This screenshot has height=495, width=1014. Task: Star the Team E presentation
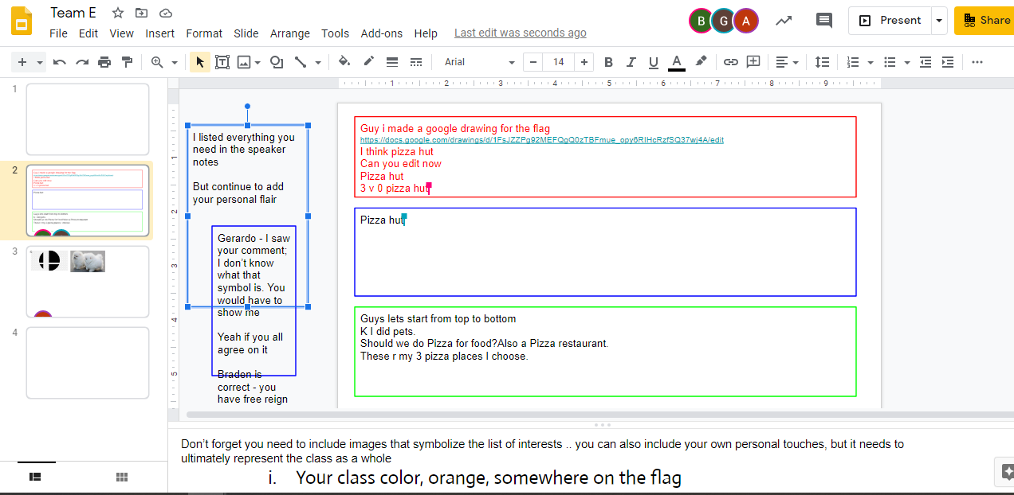pos(118,13)
